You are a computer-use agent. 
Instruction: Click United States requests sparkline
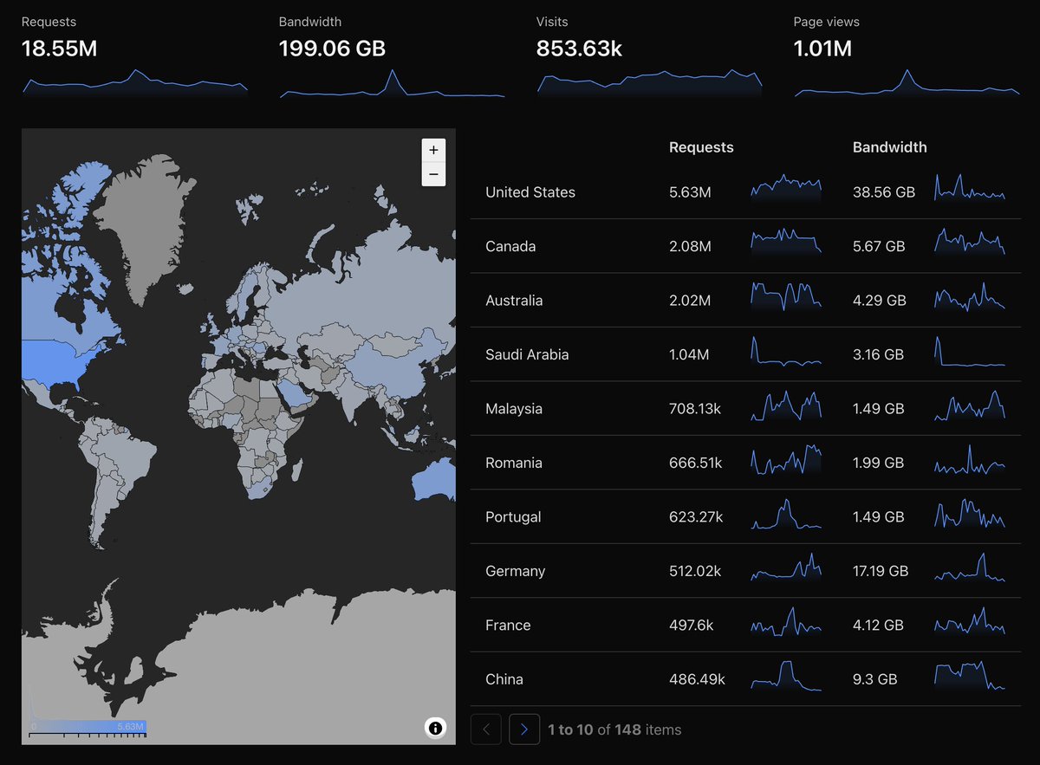point(786,190)
